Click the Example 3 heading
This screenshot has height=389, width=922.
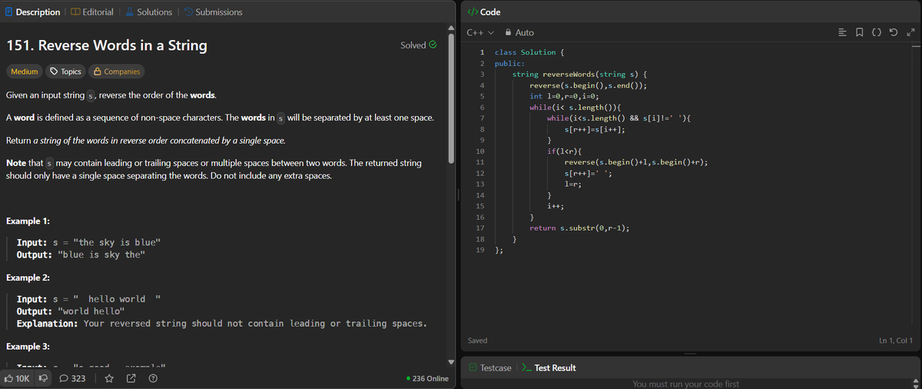pyautogui.click(x=28, y=347)
